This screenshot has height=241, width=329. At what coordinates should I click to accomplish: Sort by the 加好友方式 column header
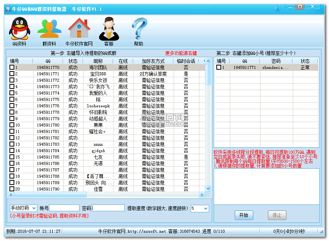[153, 61]
